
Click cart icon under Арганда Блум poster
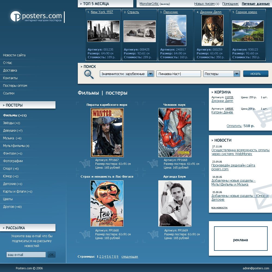(153, 234)
